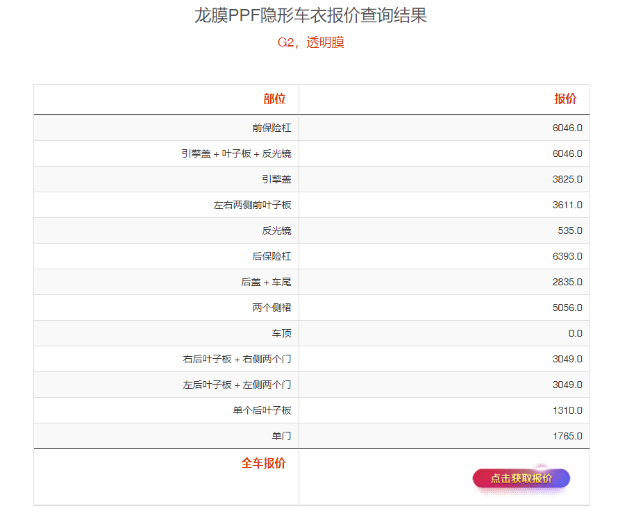Click the 5056.0 price for 两个侧裙

pyautogui.click(x=567, y=308)
